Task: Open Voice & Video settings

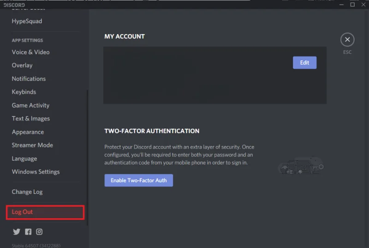Action: pyautogui.click(x=30, y=52)
